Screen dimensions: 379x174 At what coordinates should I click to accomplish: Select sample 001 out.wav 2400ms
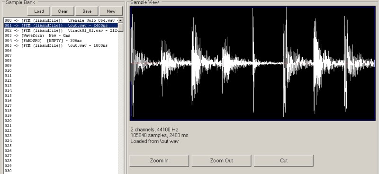pos(61,26)
